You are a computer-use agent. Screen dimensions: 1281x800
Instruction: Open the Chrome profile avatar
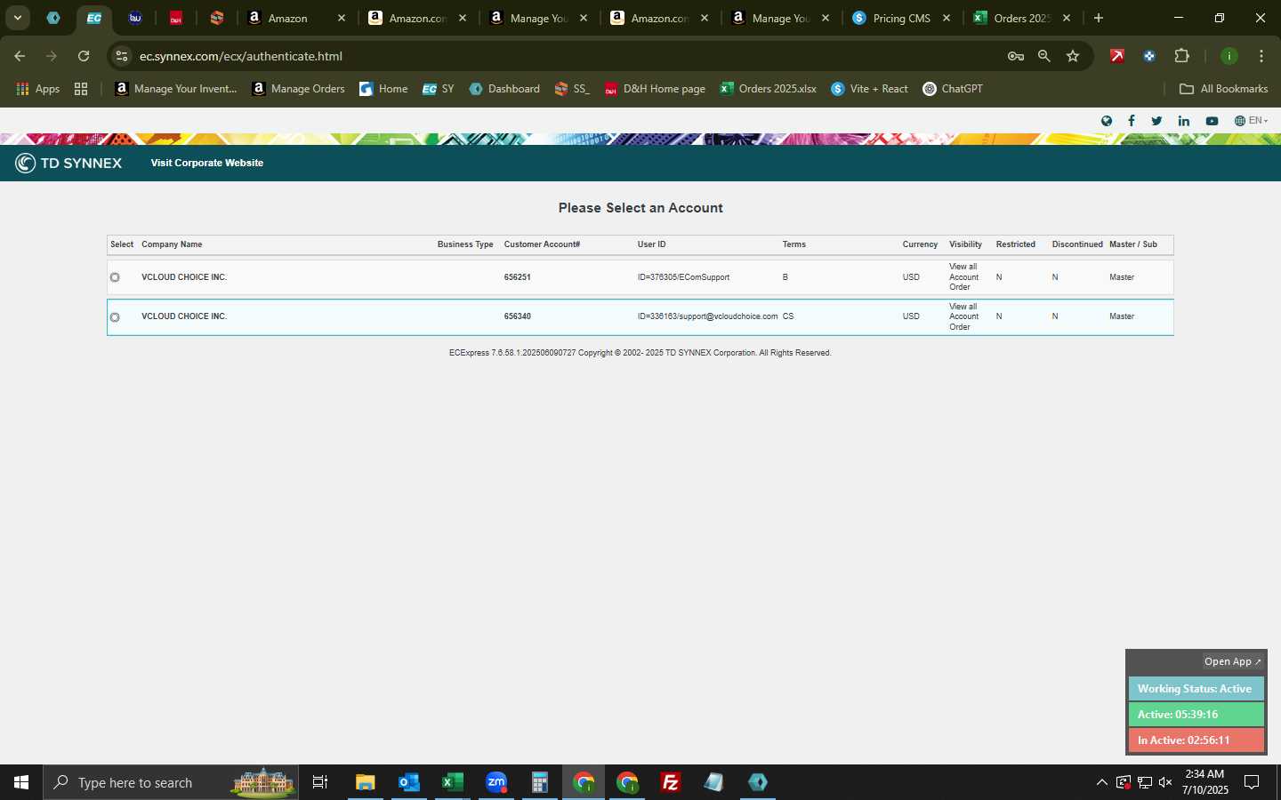pos(1229,56)
